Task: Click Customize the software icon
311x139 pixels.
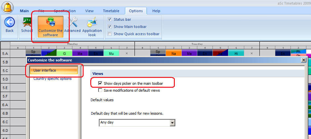Action: tap(51, 23)
